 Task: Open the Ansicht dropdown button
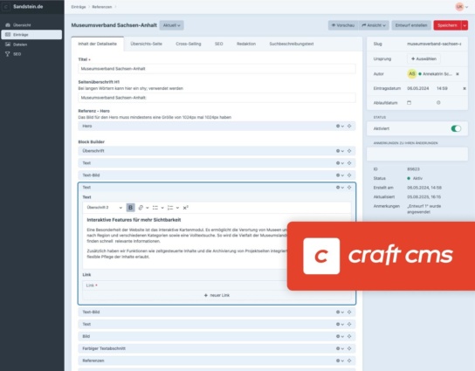[x=374, y=25]
